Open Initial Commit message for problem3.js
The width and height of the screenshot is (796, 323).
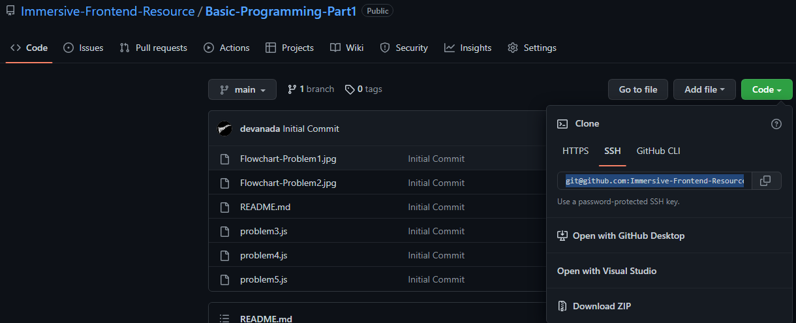(436, 231)
